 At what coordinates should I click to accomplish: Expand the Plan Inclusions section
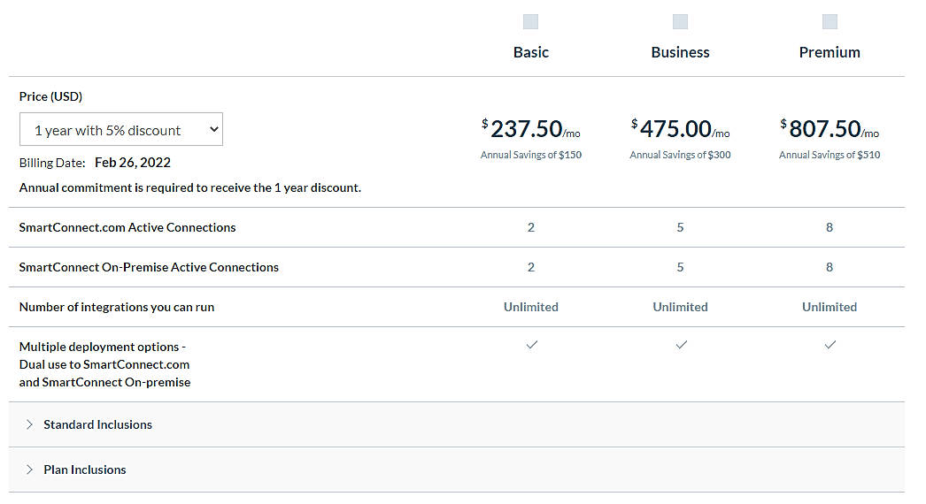pos(457,470)
